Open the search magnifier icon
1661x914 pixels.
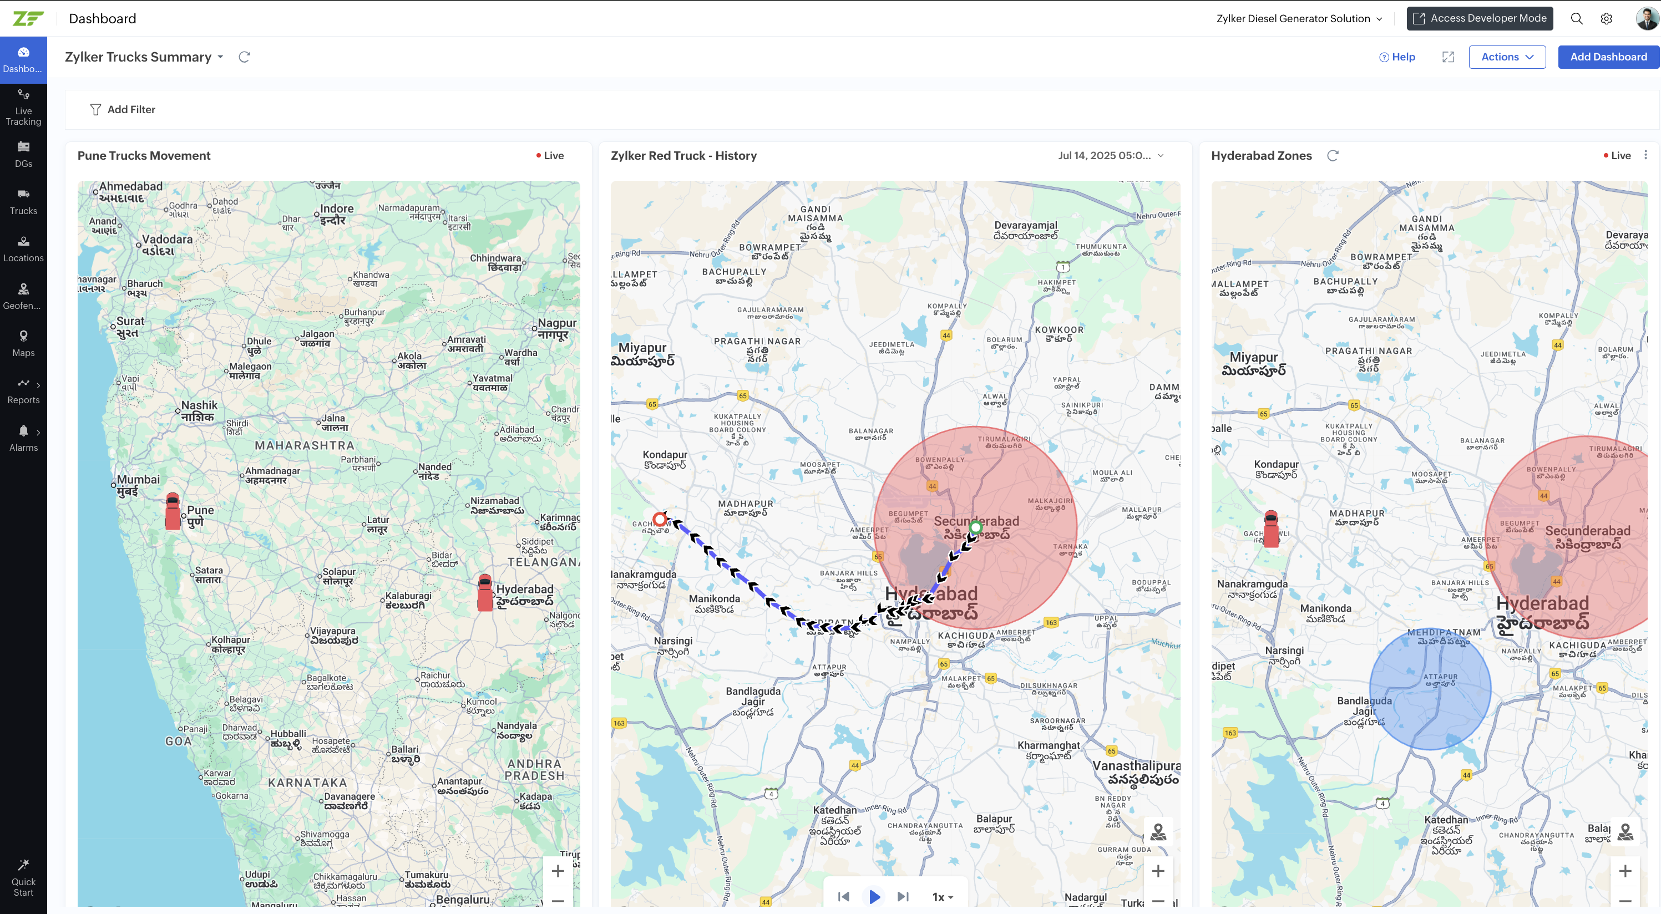pyautogui.click(x=1577, y=19)
